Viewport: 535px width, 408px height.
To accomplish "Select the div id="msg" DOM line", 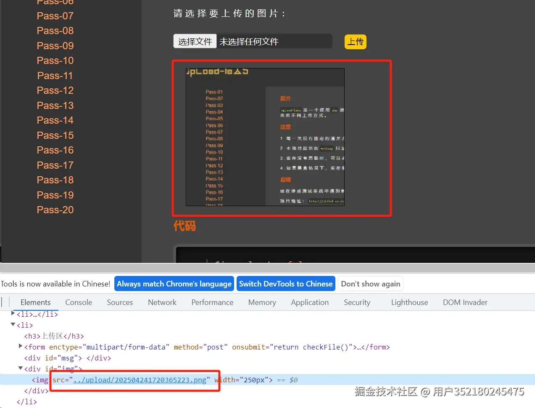I will pyautogui.click(x=67, y=358).
